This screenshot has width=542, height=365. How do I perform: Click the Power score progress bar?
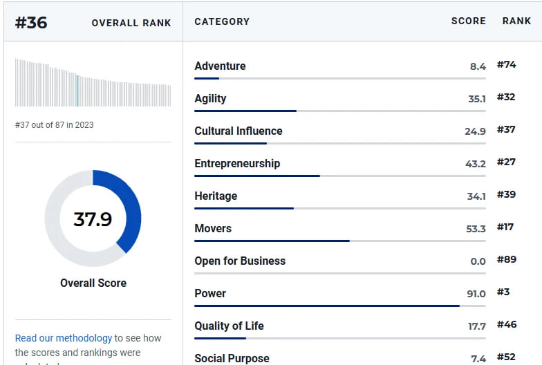pyautogui.click(x=340, y=306)
